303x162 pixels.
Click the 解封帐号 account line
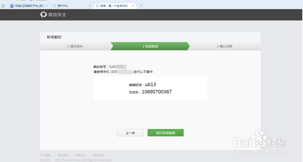click(x=110, y=67)
